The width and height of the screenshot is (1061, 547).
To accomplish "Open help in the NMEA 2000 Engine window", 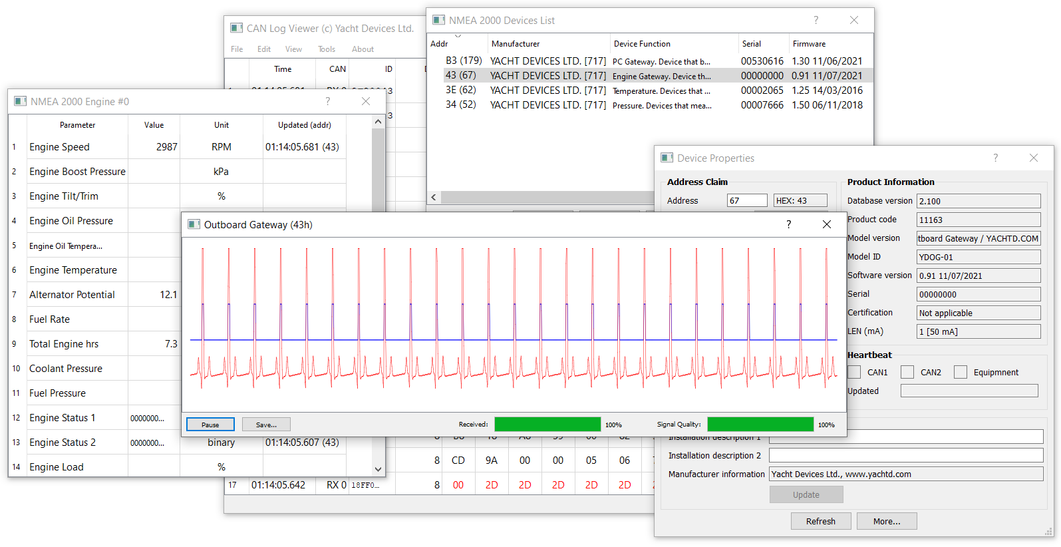I will click(x=327, y=101).
